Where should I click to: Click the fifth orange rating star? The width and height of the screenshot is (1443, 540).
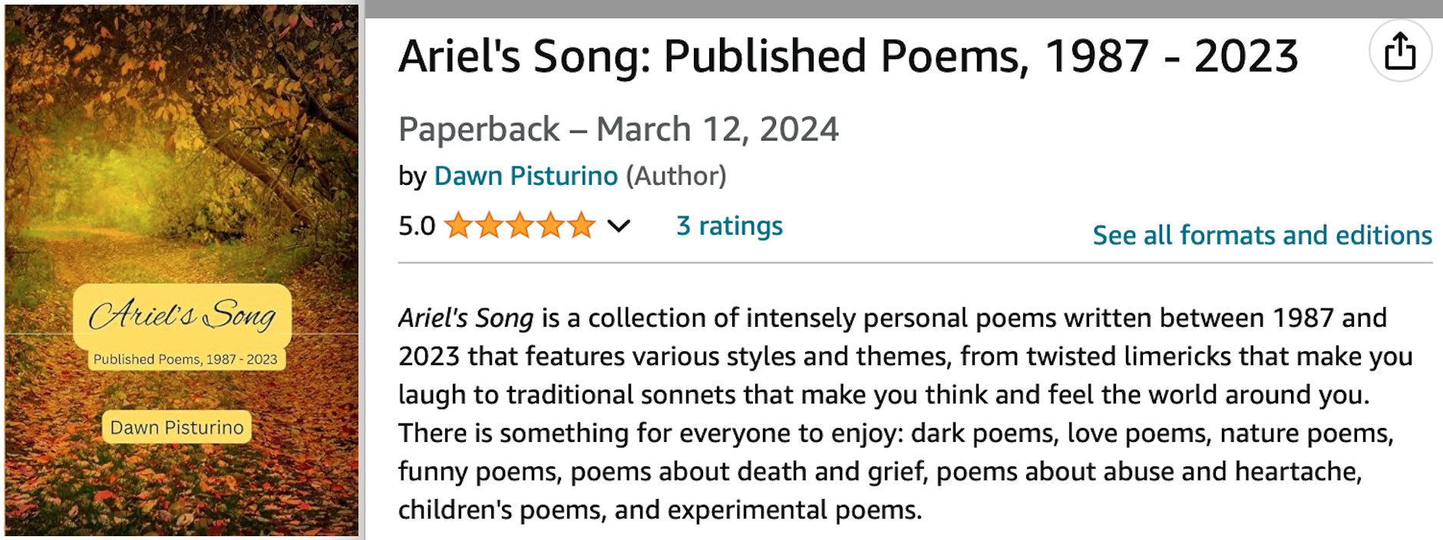click(x=581, y=226)
